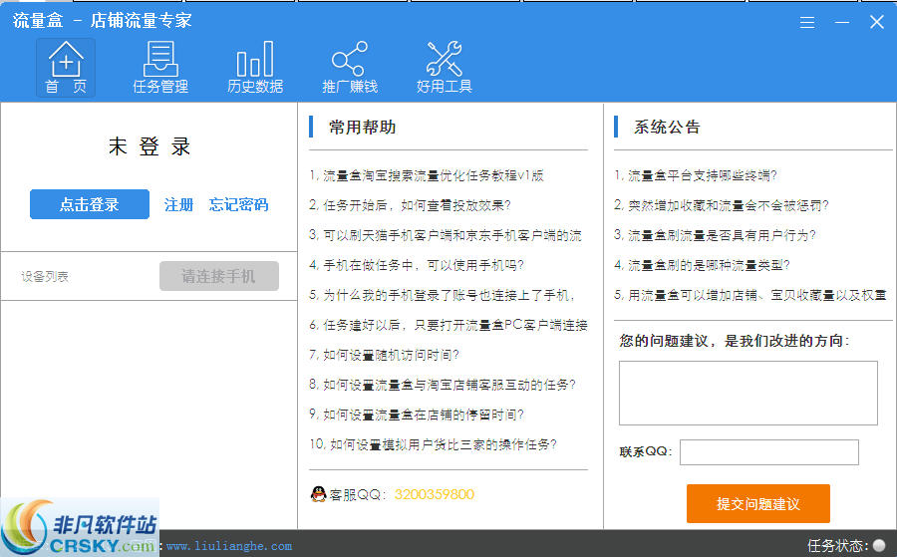Close the 流量盒 window
The height and width of the screenshot is (557, 897).
click(877, 22)
